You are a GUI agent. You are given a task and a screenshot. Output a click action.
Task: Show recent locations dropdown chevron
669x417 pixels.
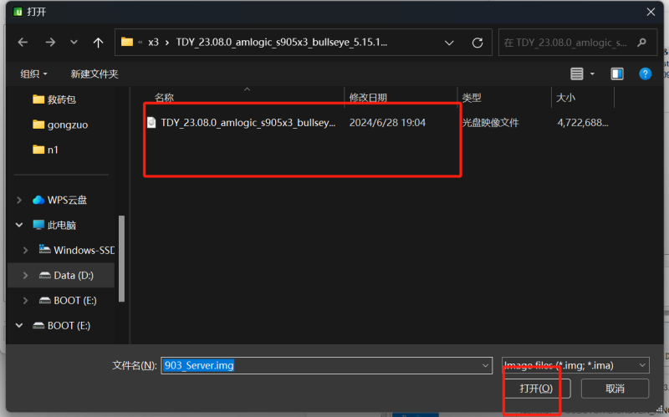[74, 43]
